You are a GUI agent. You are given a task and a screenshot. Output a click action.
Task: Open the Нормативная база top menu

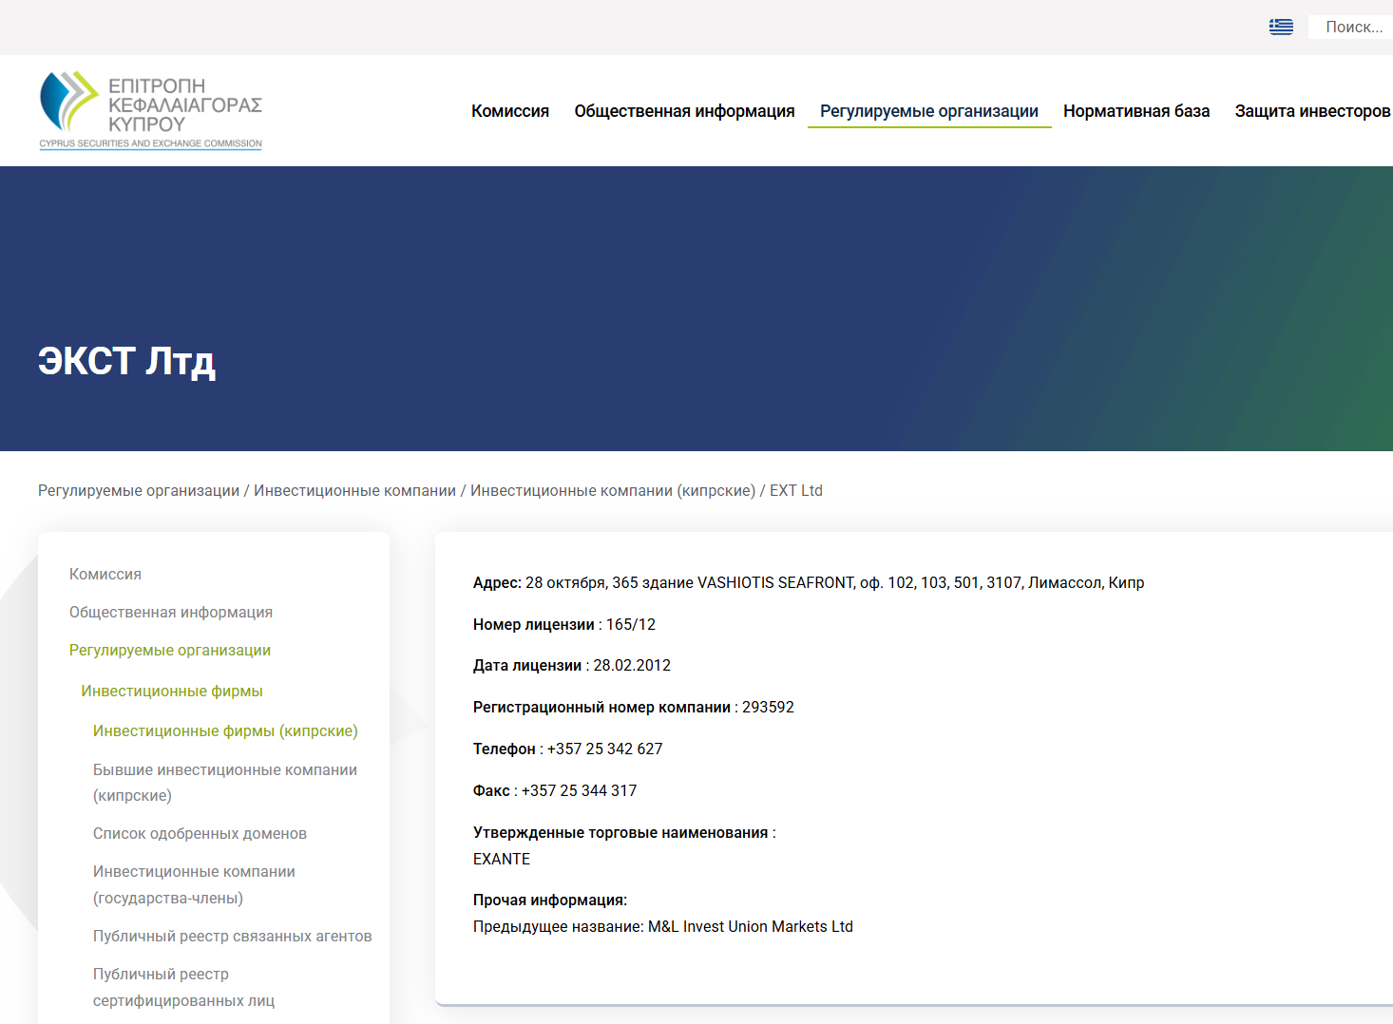tap(1136, 111)
